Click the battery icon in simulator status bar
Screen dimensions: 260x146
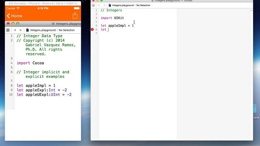(77, 8)
